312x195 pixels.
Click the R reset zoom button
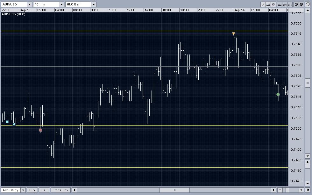(x=308, y=190)
